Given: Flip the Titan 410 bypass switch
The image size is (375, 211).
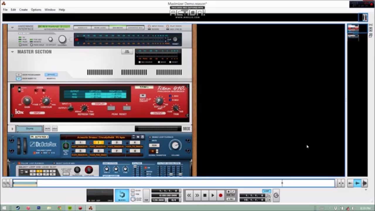Looking at the screenshot, I should point(20,89).
